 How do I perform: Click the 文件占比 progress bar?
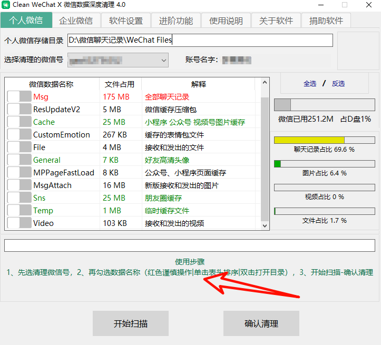pos(325,211)
